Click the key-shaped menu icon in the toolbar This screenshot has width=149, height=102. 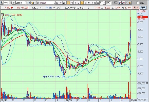click(2, 3)
